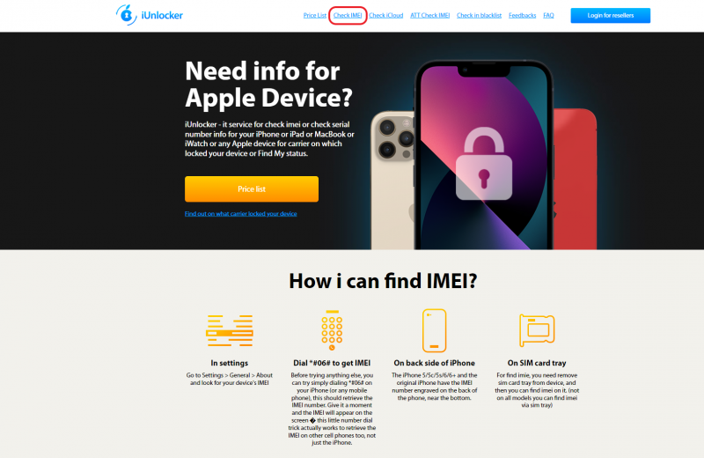This screenshot has height=458, width=704.
Task: Follow the carrier locked device link
Action: [x=240, y=213]
